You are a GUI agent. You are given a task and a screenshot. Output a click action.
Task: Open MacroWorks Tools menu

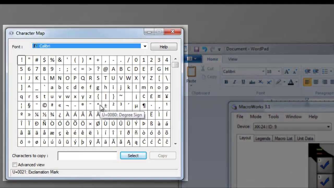click(273, 117)
